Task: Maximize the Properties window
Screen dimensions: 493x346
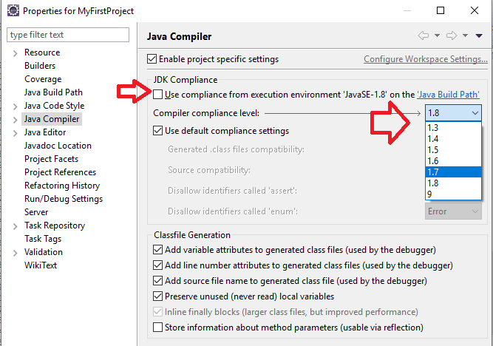Action: 441,10
